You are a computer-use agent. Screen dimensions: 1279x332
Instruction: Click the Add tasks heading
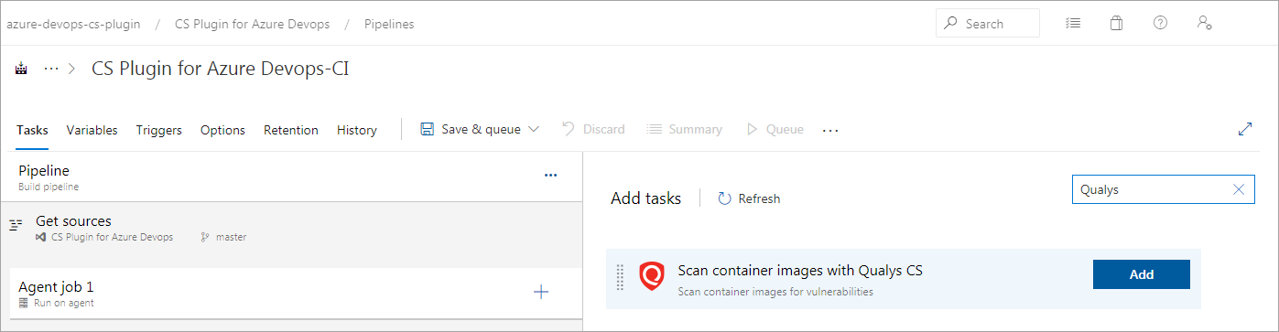click(x=645, y=198)
